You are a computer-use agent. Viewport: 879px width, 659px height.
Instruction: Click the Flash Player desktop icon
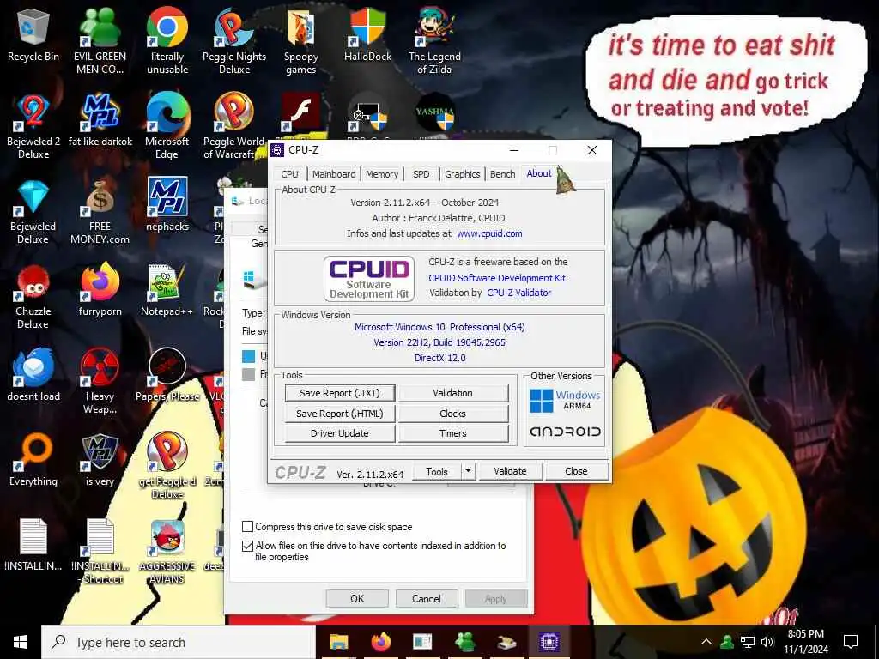(301, 113)
